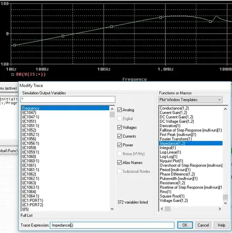Viewport: 232px width, 233px height.
Task: Choose Square Root(1) function
Action: point(172,196)
